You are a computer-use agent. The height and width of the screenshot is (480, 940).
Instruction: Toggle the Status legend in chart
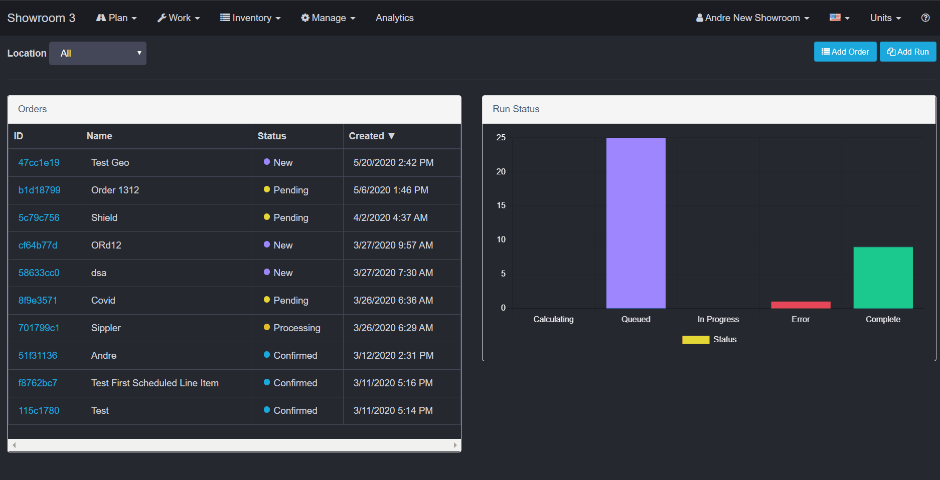tap(709, 340)
